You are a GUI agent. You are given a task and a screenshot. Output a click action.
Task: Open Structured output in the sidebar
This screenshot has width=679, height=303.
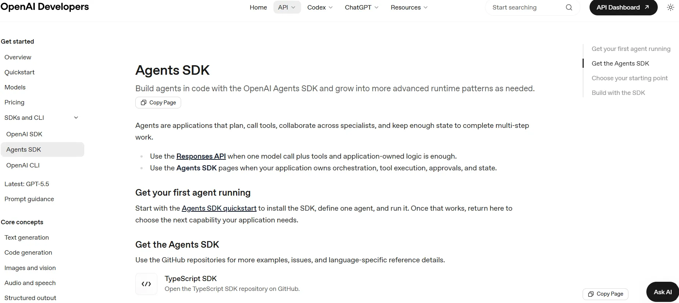[30, 298]
